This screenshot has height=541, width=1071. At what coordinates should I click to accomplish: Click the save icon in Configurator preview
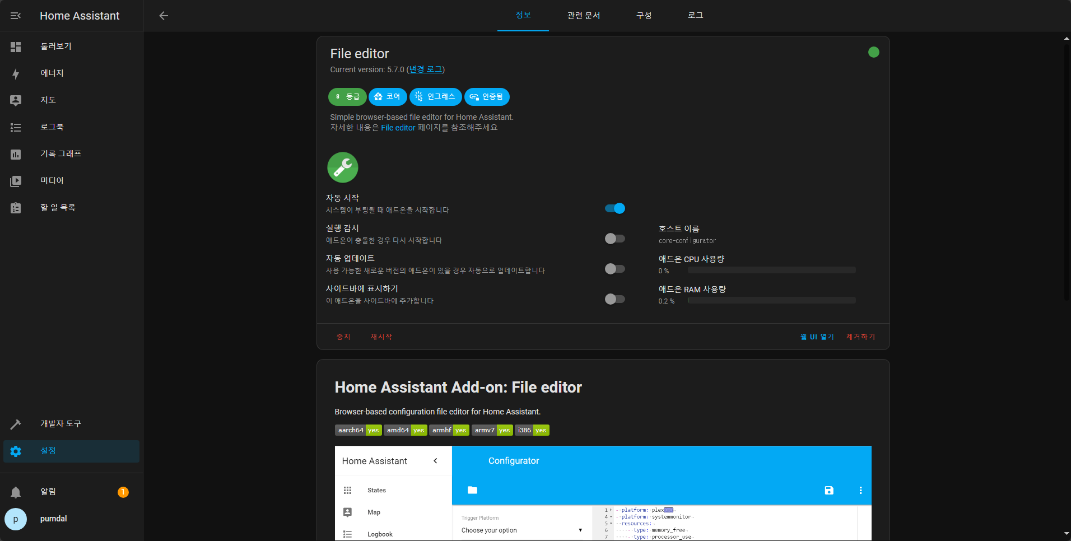[x=829, y=490]
